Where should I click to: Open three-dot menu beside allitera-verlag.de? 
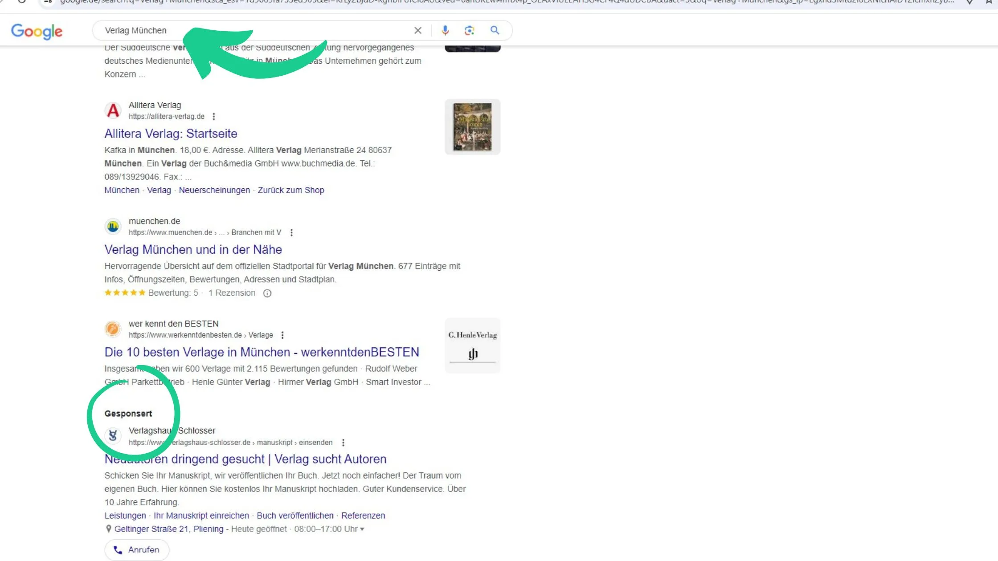(214, 117)
